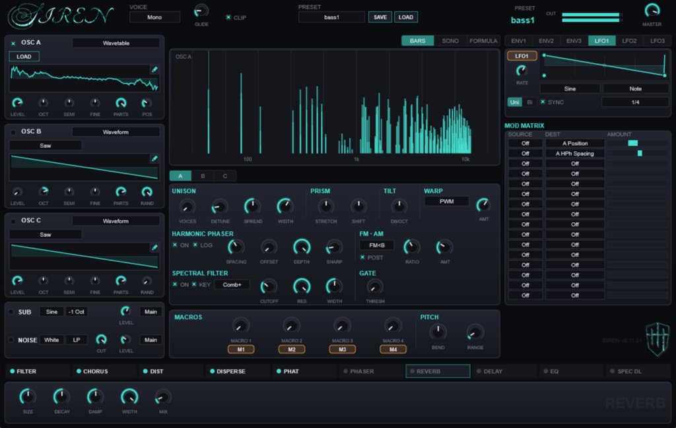676x428 pixels.
Task: Click the Unison Detune knob
Action: point(220,207)
